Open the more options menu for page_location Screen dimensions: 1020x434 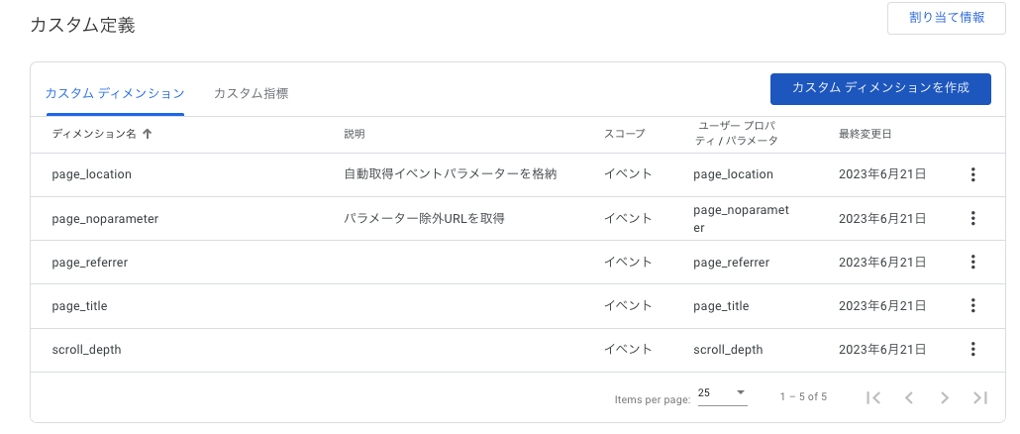tap(972, 174)
